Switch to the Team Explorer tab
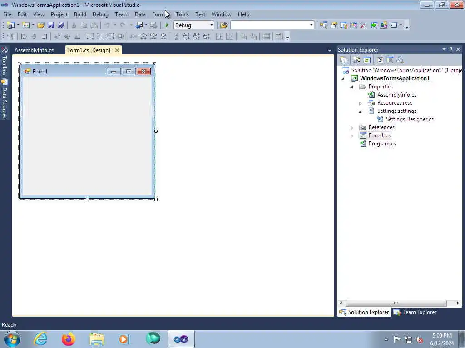The width and height of the screenshot is (465, 348). click(415, 312)
